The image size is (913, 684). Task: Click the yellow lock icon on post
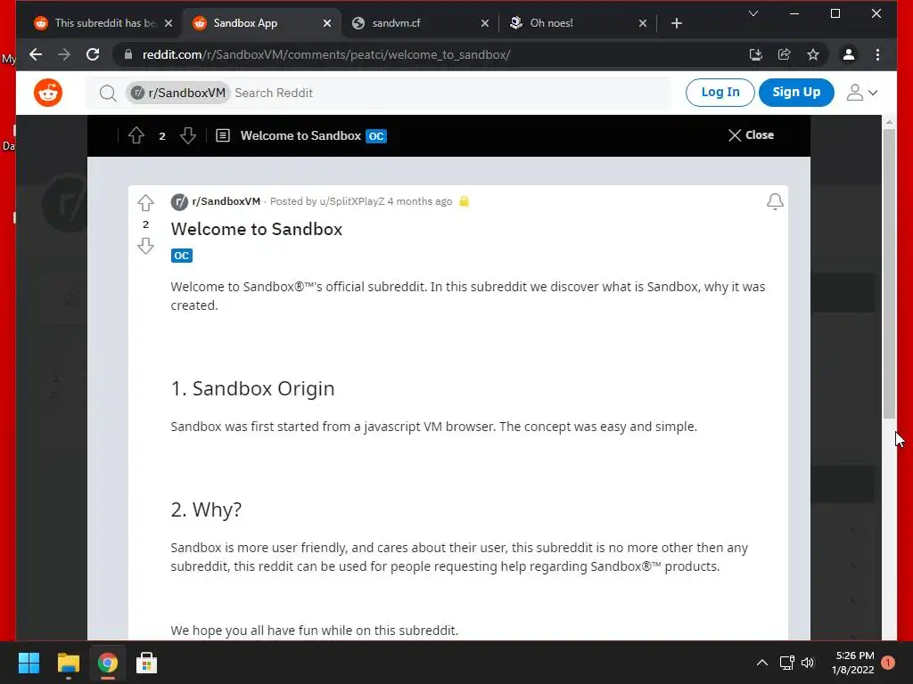[464, 201]
